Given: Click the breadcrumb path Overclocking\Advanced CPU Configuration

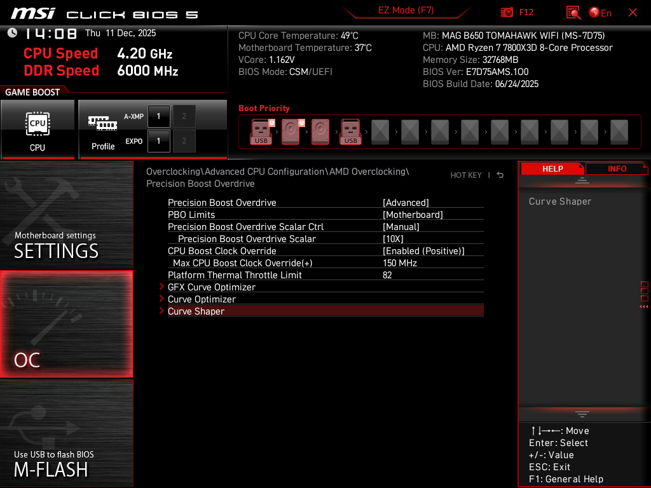Looking at the screenshot, I should click(236, 172).
